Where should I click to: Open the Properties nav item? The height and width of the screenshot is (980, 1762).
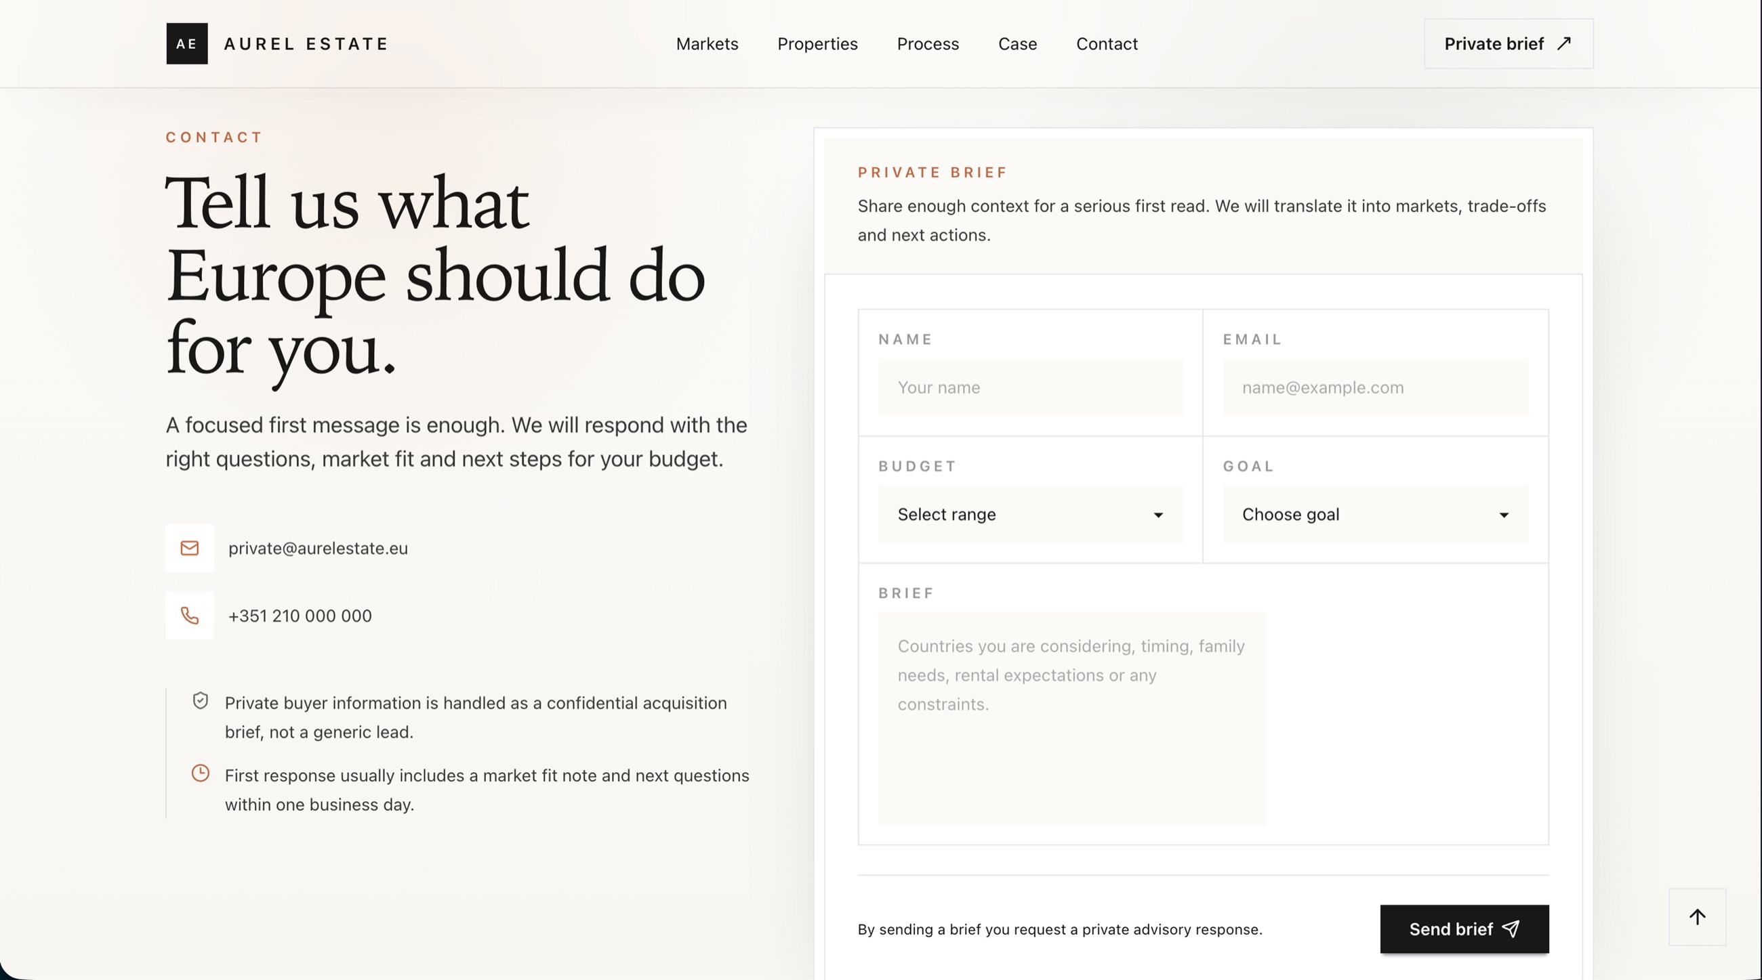coord(817,44)
